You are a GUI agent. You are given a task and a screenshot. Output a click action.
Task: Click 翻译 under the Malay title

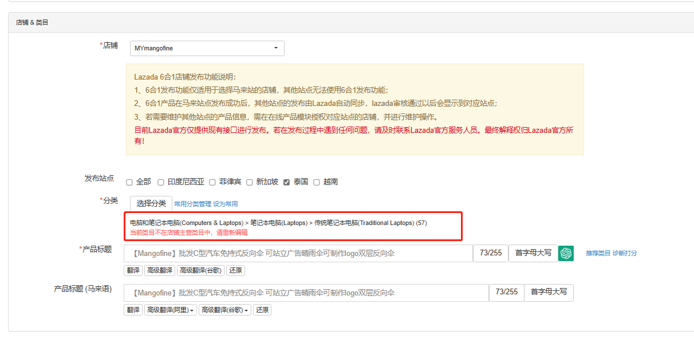133,310
